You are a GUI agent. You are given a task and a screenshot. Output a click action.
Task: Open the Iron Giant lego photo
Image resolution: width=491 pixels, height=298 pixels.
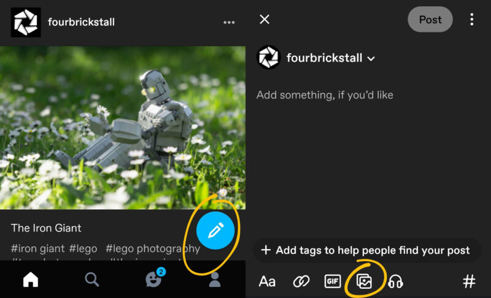point(123,128)
